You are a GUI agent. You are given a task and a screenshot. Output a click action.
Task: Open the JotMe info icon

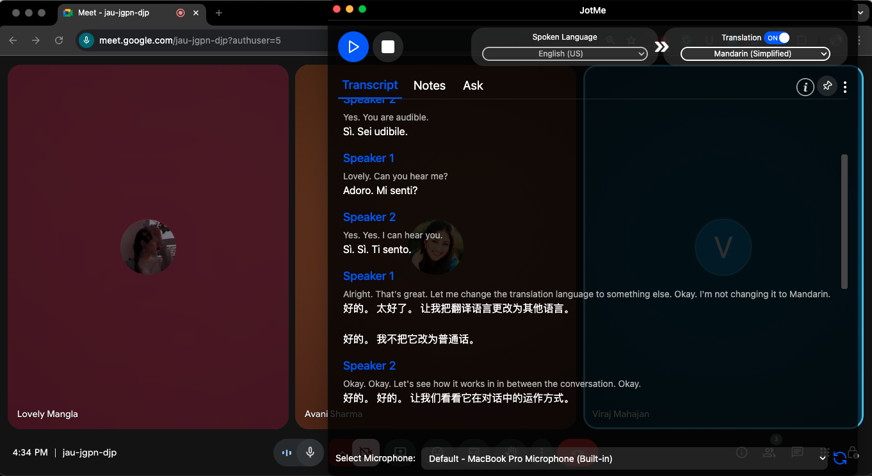tap(805, 86)
